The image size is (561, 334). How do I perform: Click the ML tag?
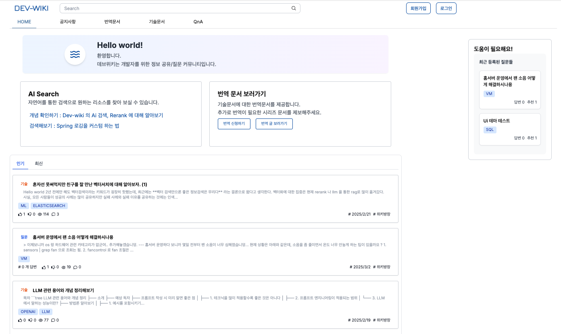pos(23,206)
